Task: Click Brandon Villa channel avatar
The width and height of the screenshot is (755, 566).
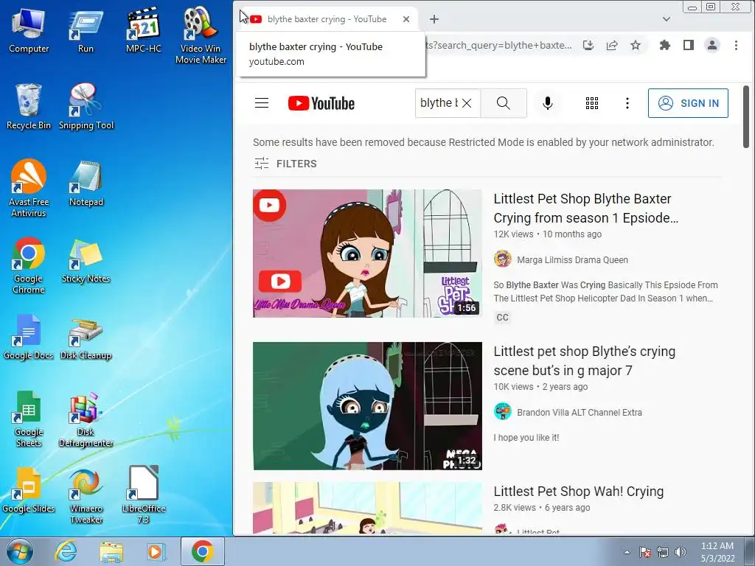Action: point(502,411)
